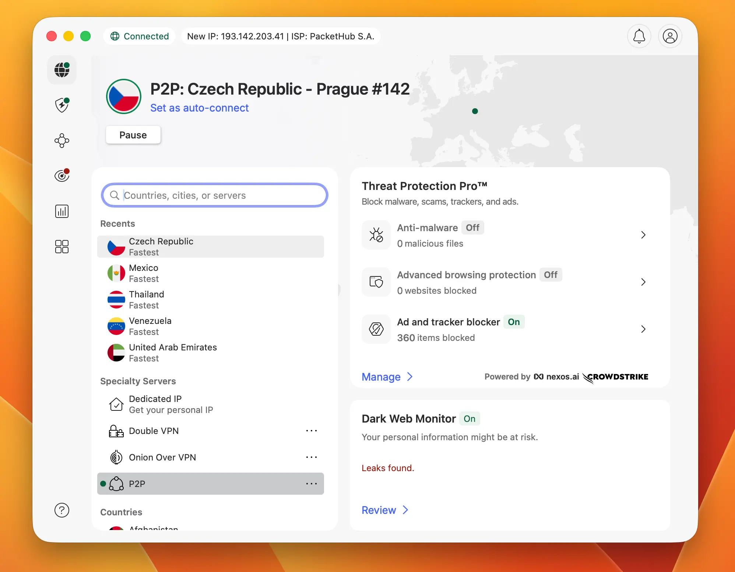The image size is (735, 572).
Task: Select the Threat Protection shield icon
Action: click(x=62, y=105)
